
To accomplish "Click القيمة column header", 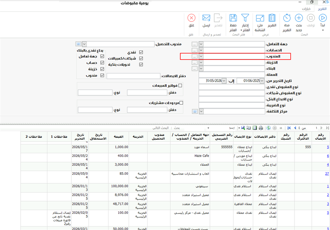I will (x=118, y=137).
